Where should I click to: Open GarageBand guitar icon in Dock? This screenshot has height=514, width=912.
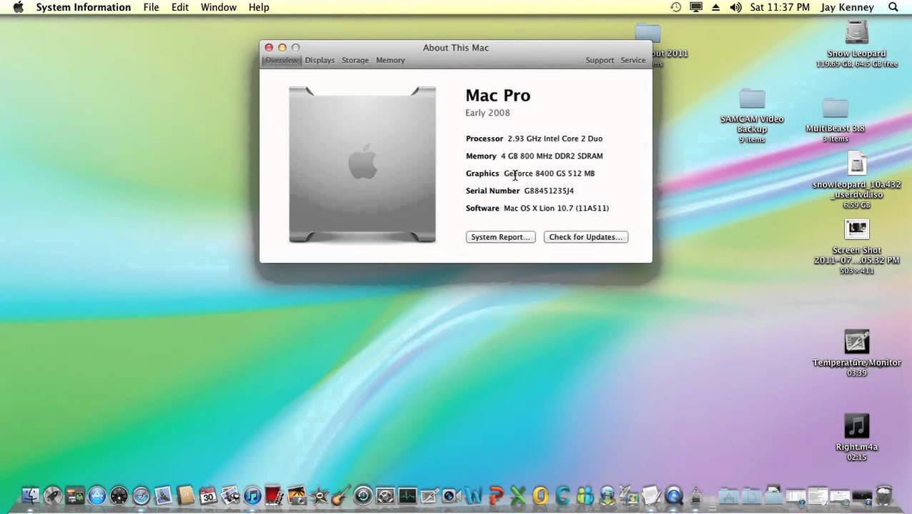[x=340, y=495]
